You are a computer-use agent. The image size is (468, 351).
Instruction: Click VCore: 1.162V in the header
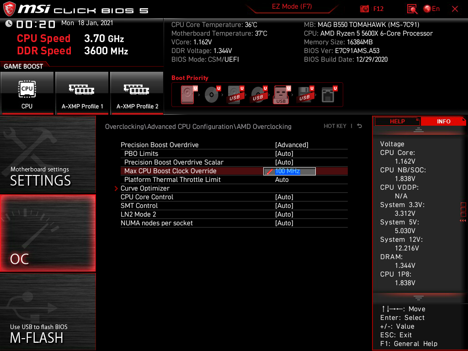[x=191, y=42]
